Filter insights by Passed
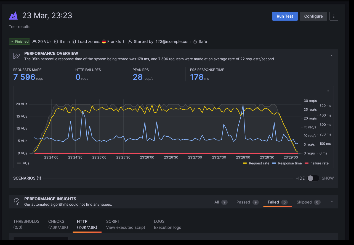This screenshot has height=245, width=354. tap(247, 202)
